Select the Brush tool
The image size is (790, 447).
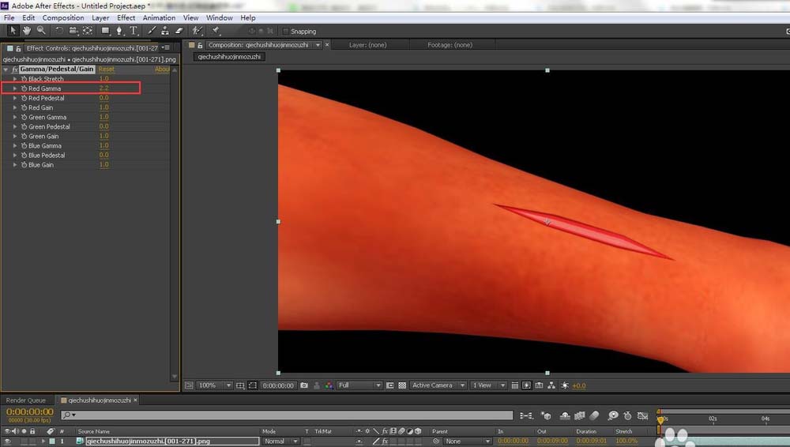pyautogui.click(x=151, y=31)
